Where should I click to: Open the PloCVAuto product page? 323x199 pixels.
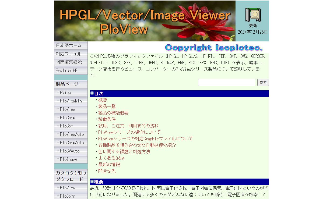(x=71, y=151)
